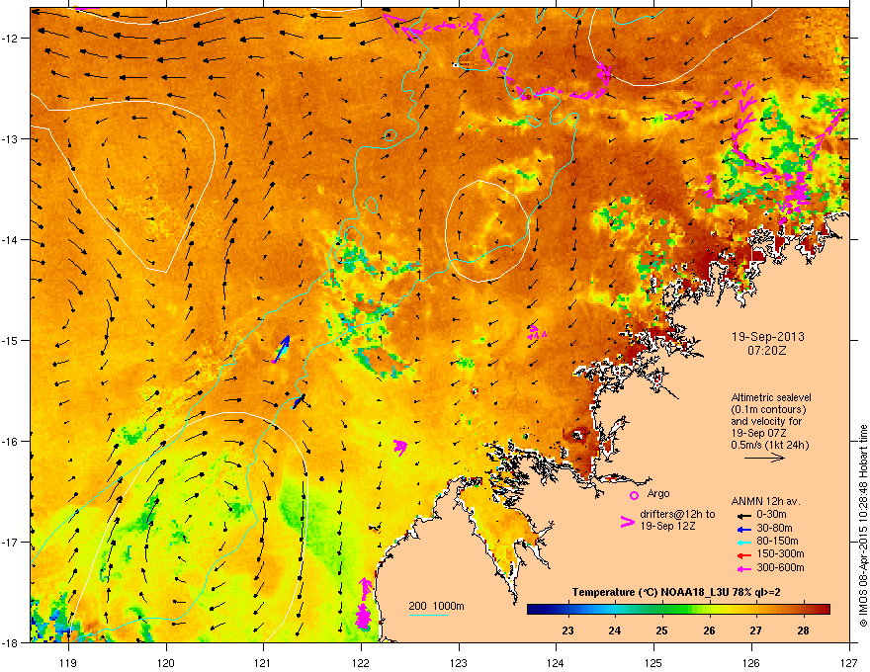Click the '19-Sep 12Z' legend text
The height and width of the screenshot is (672, 870).
click(x=667, y=526)
